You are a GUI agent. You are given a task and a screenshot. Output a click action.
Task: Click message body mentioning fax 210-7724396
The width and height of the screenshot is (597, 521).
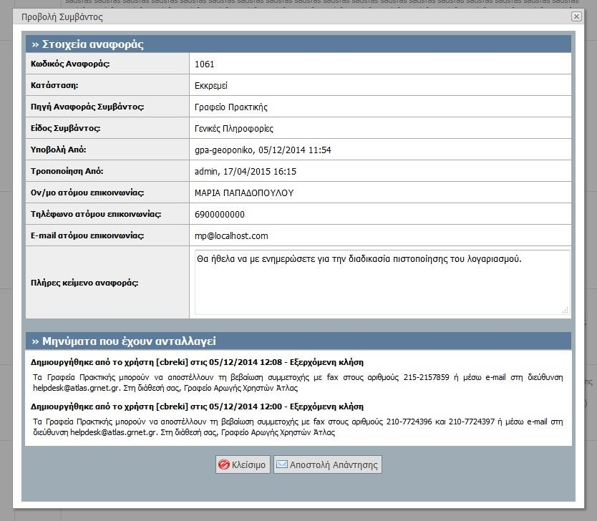(x=298, y=427)
